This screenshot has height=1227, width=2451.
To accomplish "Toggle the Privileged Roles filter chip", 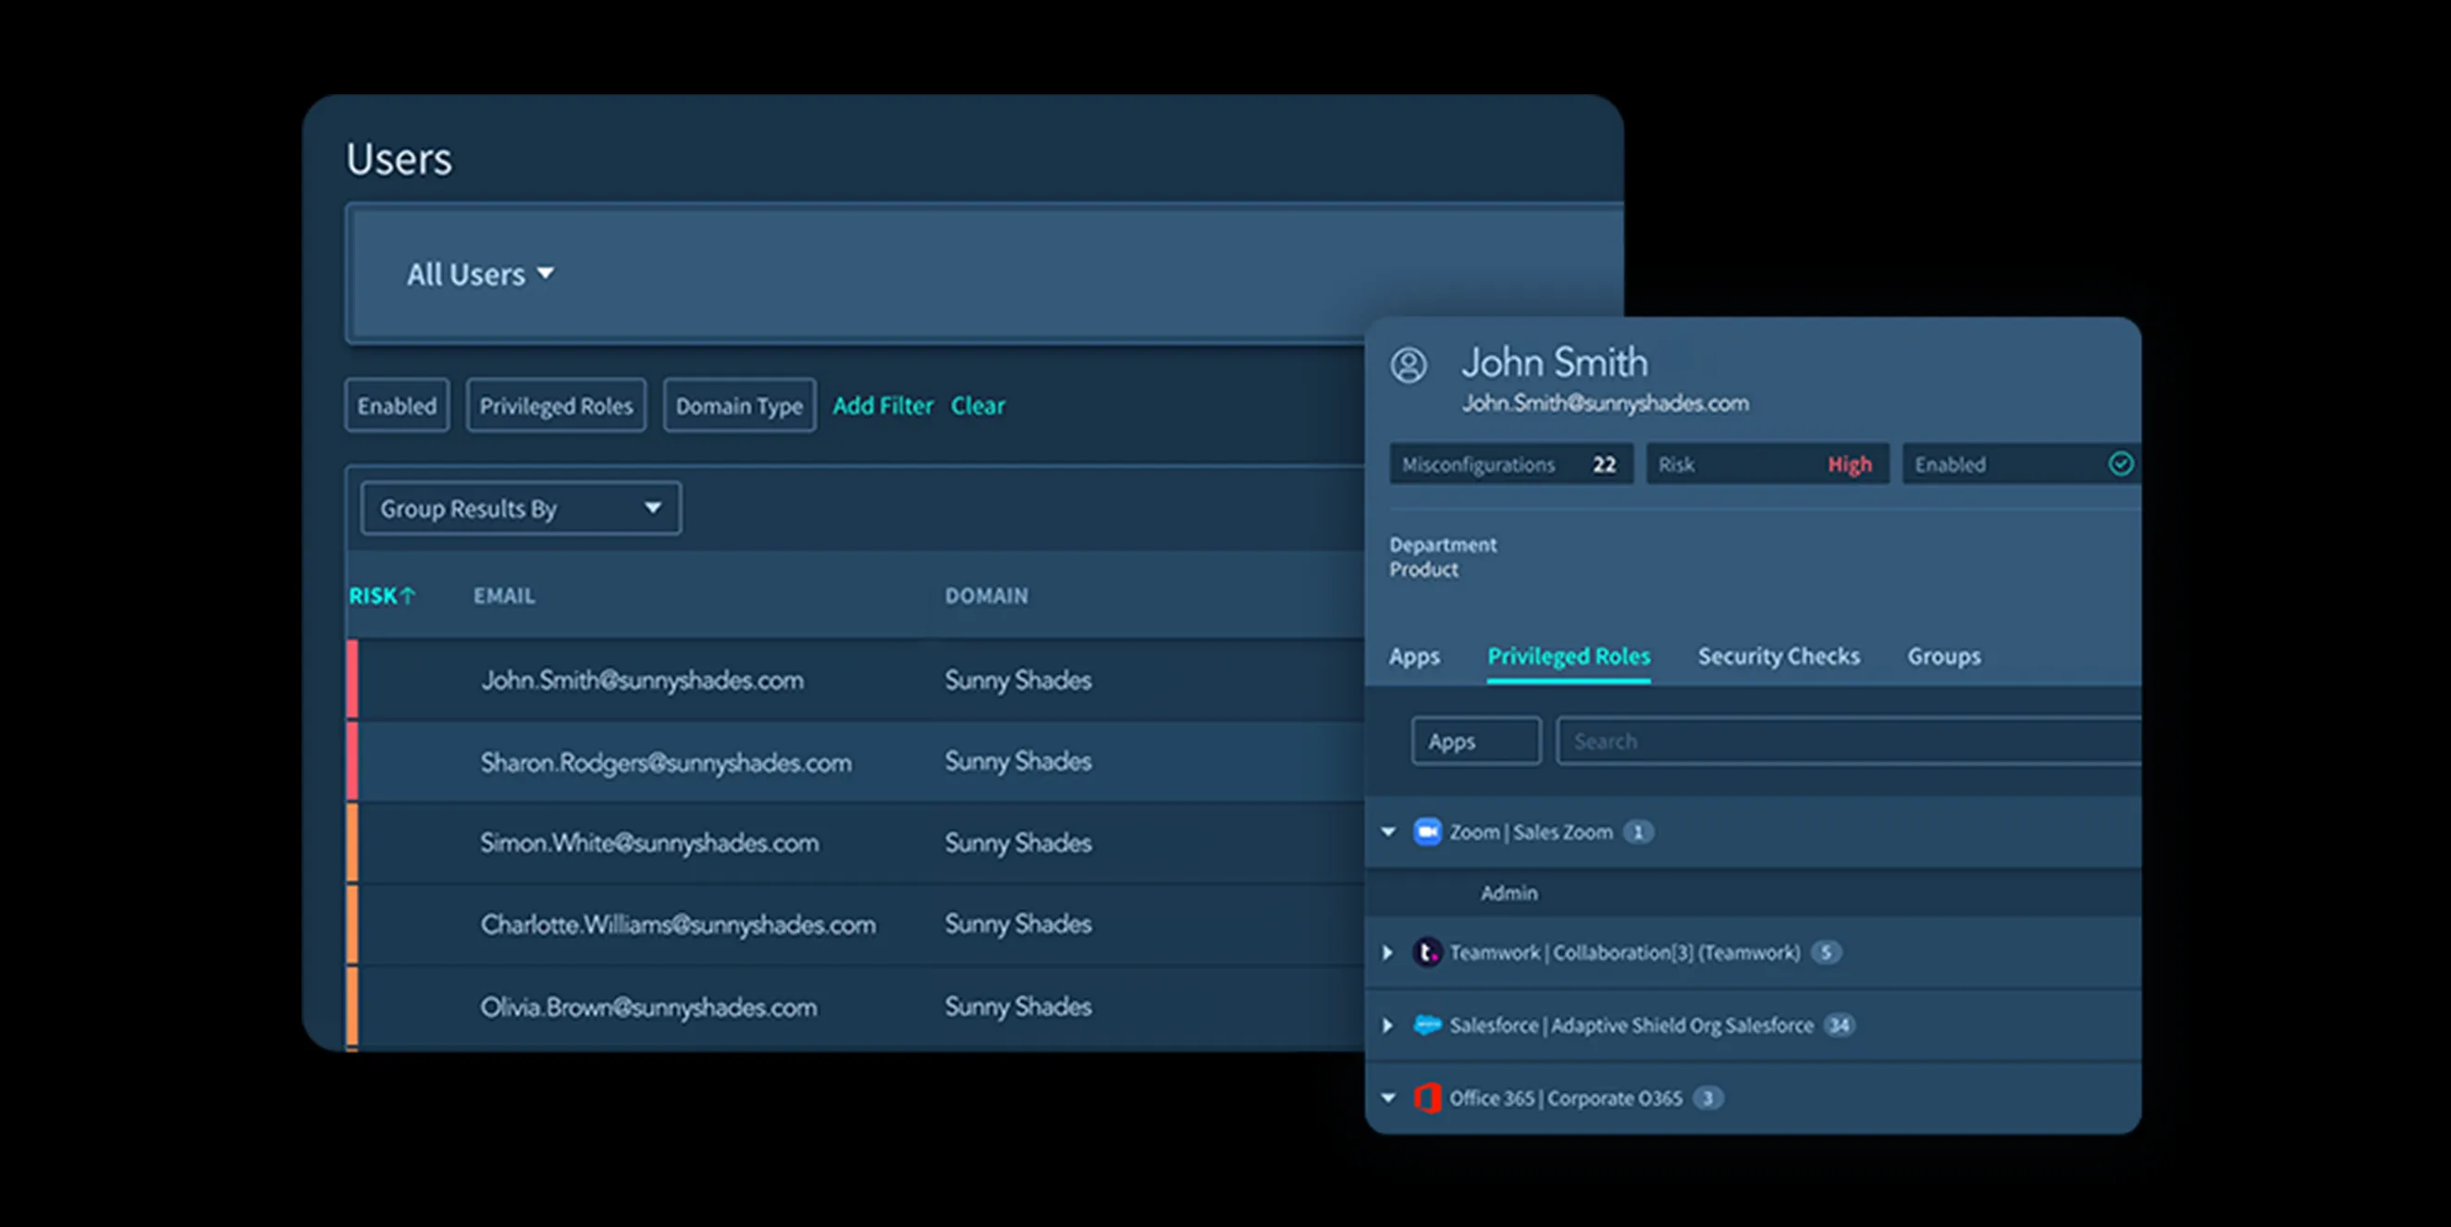I will (x=556, y=405).
